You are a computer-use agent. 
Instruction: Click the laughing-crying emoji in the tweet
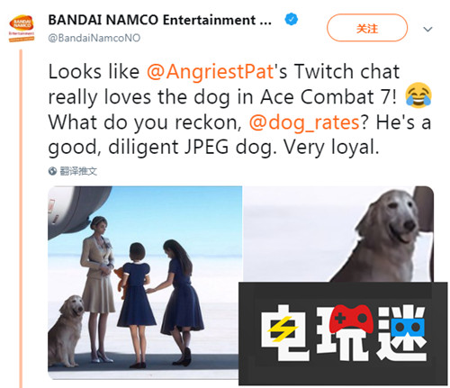418,95
